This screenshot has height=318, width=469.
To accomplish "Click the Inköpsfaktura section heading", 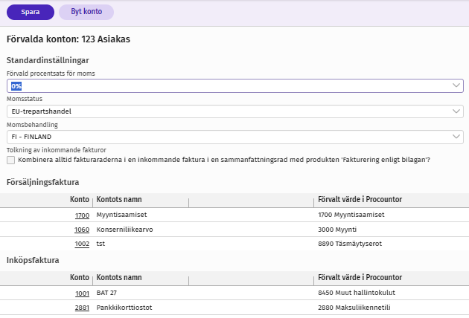I will coord(33,260).
